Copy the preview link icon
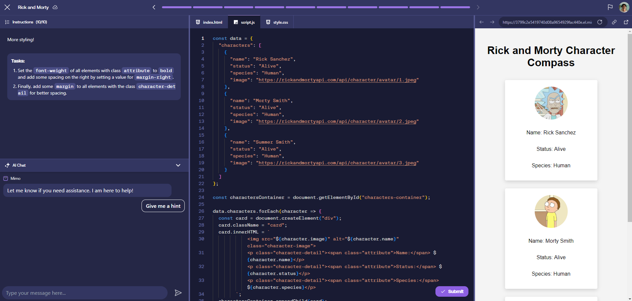This screenshot has width=632, height=301. point(614,22)
